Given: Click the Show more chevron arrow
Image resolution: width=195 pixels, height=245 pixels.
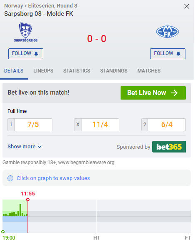Looking at the screenshot, I should 39,147.
